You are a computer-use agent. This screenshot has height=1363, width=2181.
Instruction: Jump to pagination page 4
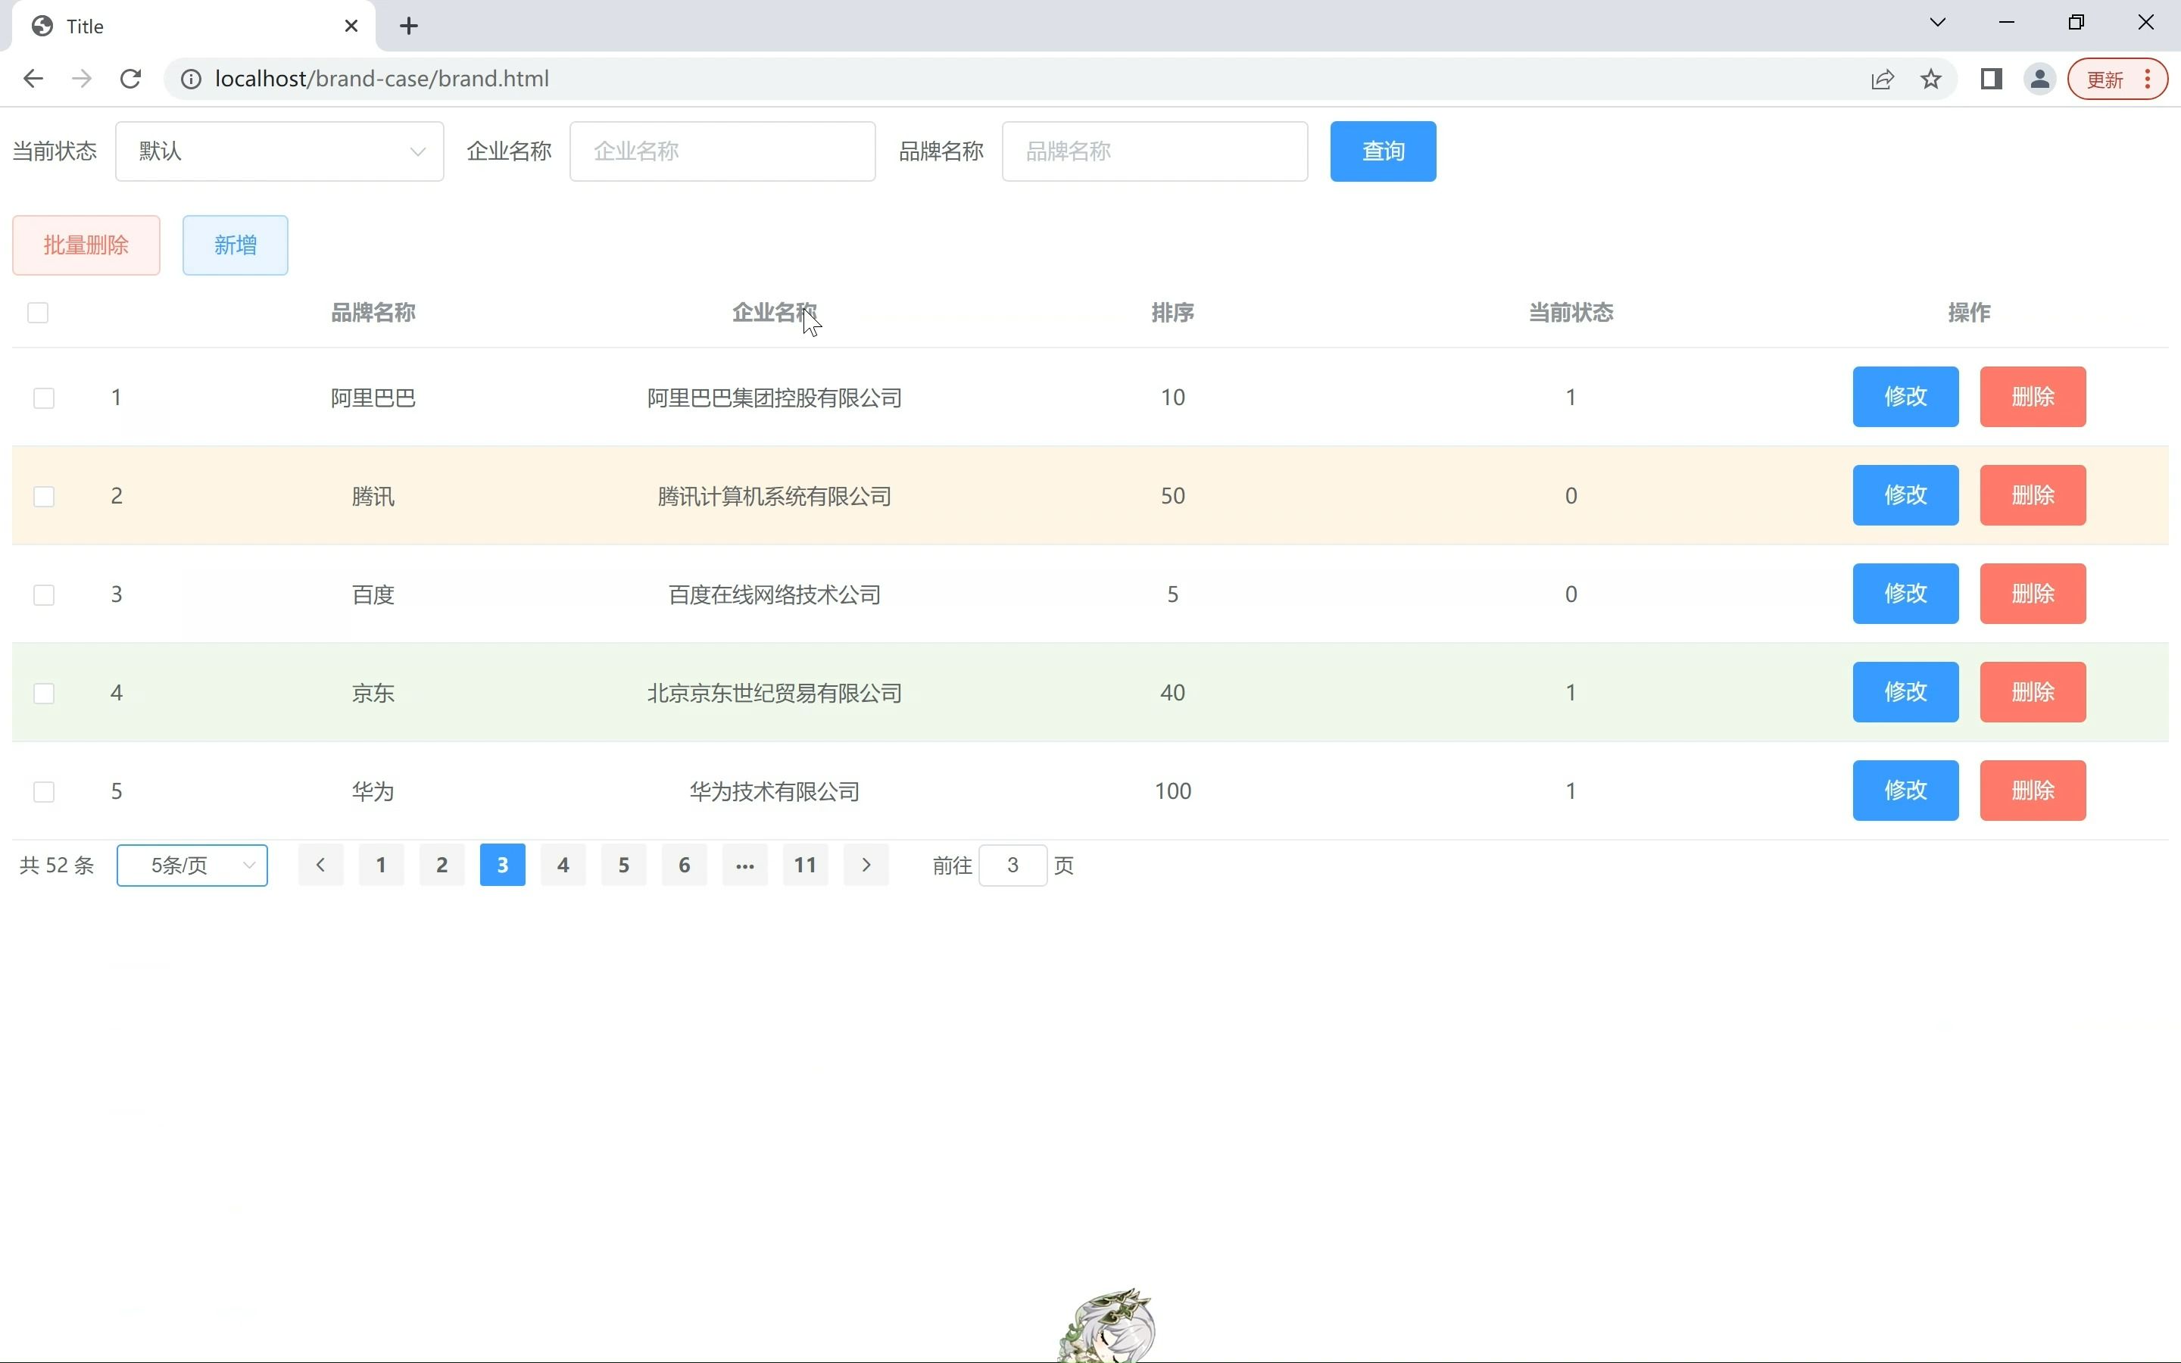coord(563,866)
